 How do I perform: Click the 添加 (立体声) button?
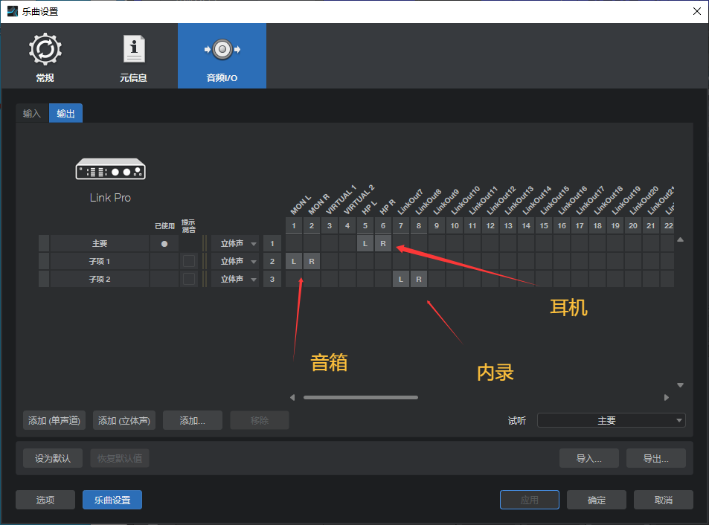[123, 420]
